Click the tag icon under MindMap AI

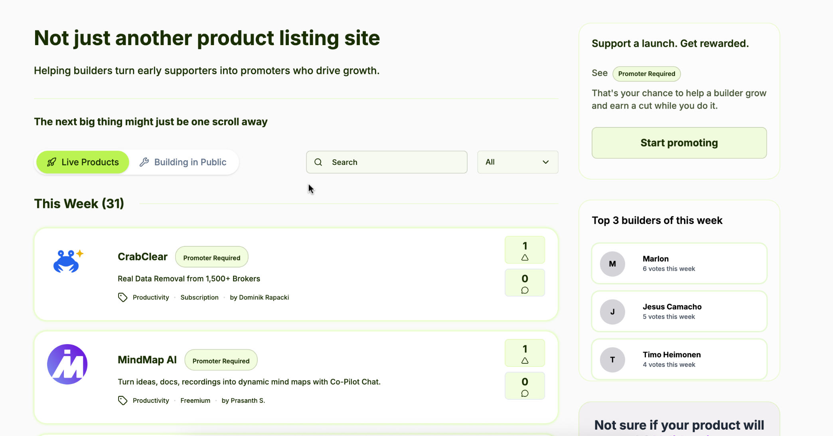[x=122, y=400]
